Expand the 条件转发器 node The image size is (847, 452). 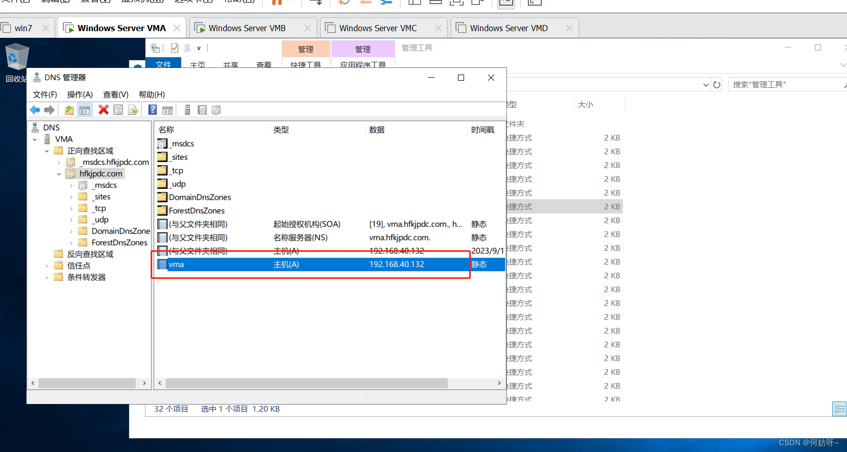click(x=46, y=277)
